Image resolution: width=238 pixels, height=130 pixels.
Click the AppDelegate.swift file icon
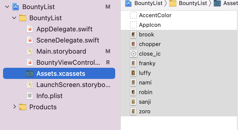pos(30,29)
